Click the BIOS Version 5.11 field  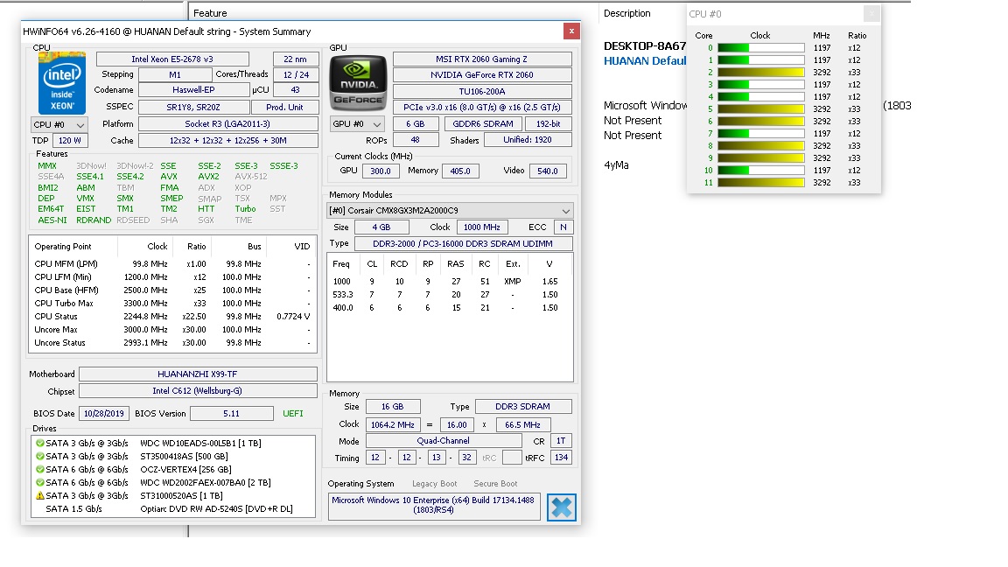[x=231, y=413]
